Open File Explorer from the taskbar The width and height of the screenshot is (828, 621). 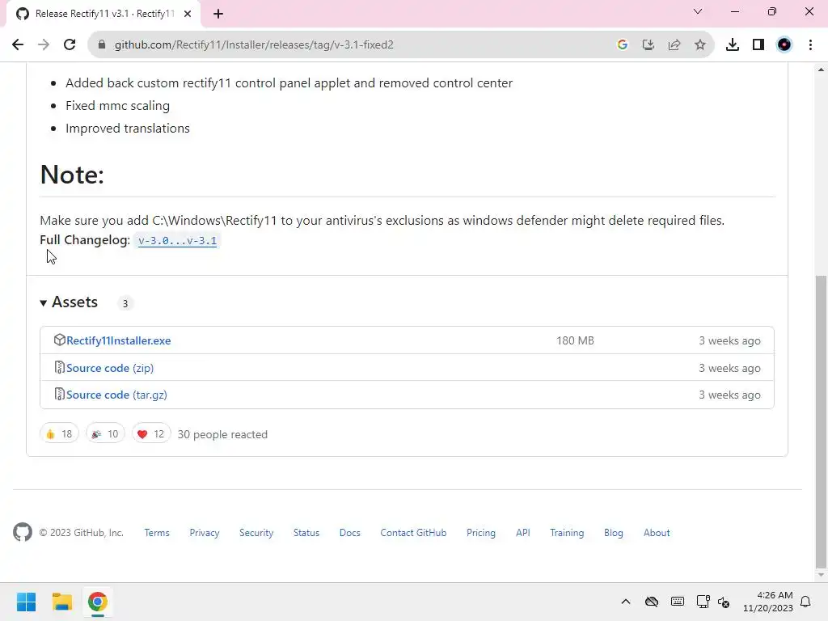(61, 602)
